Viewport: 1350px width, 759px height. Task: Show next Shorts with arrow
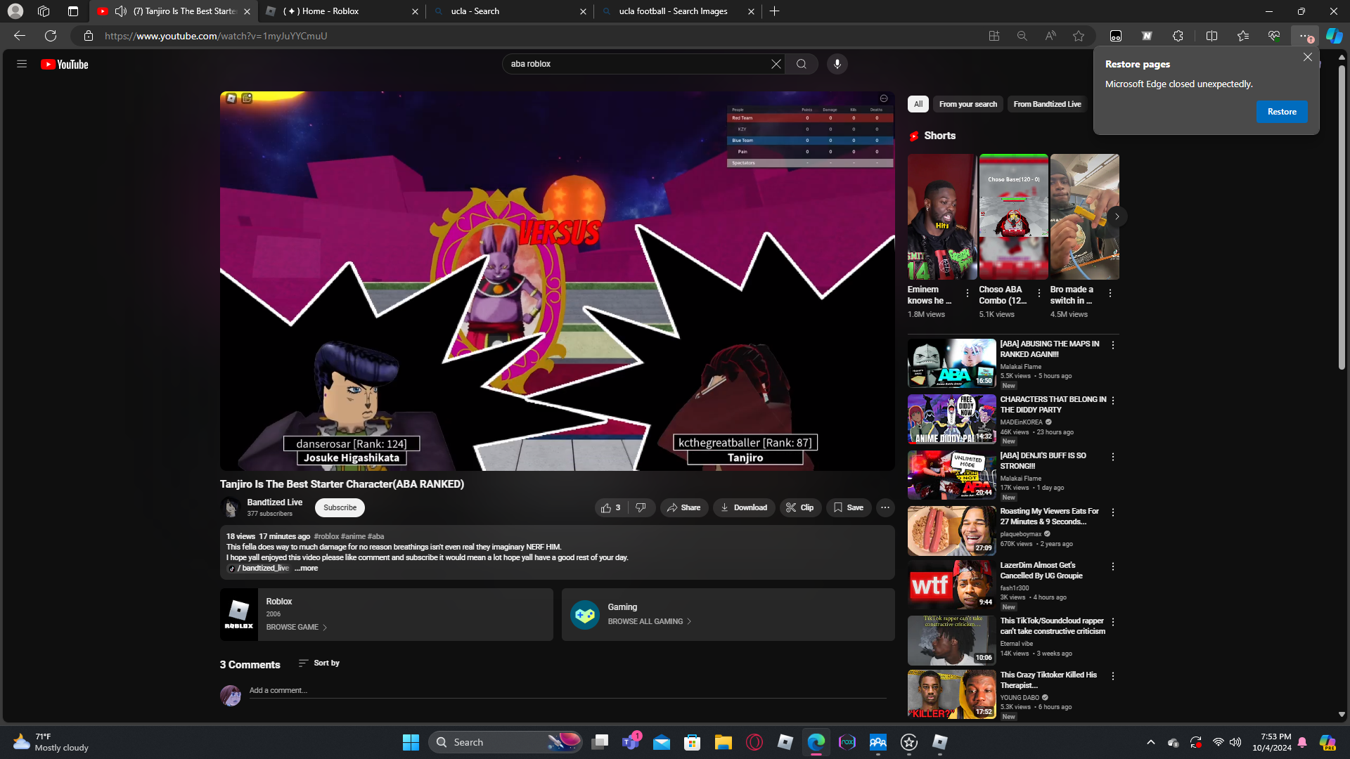(1117, 216)
